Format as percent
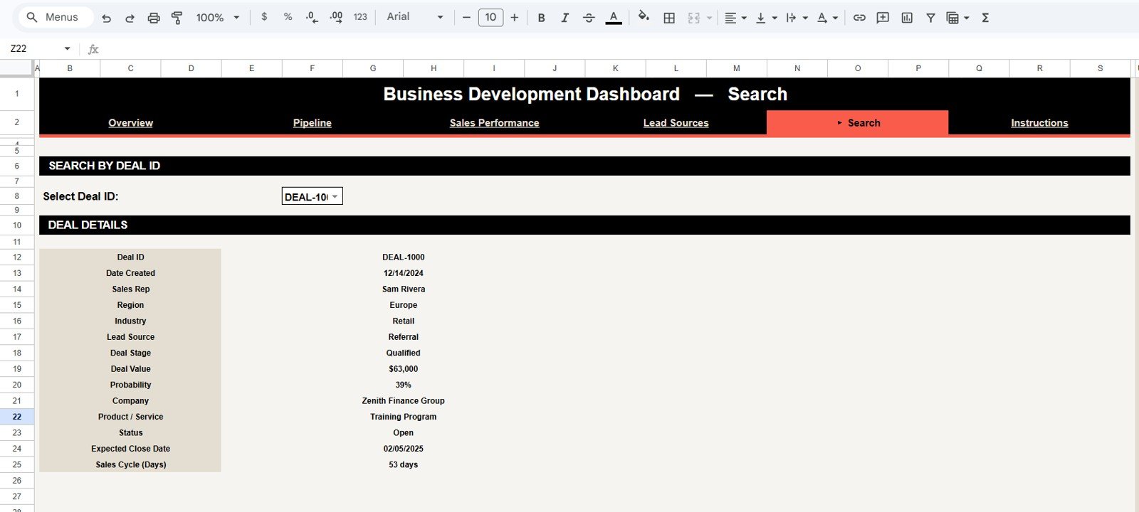Viewport: 1139px width, 512px height. click(x=288, y=17)
